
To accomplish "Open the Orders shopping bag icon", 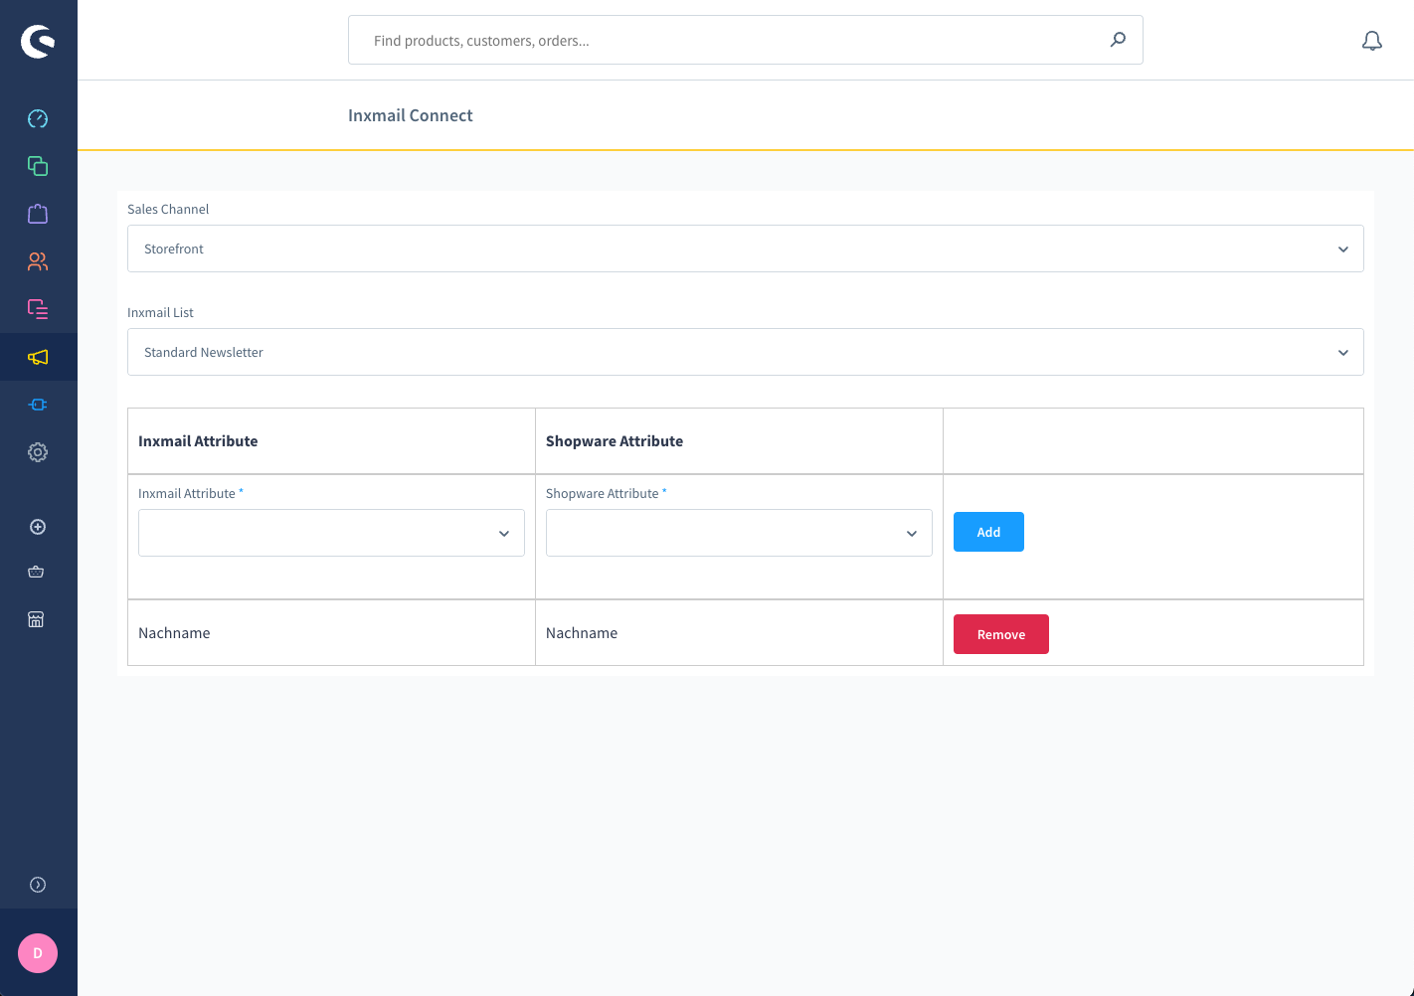I will pos(38,214).
